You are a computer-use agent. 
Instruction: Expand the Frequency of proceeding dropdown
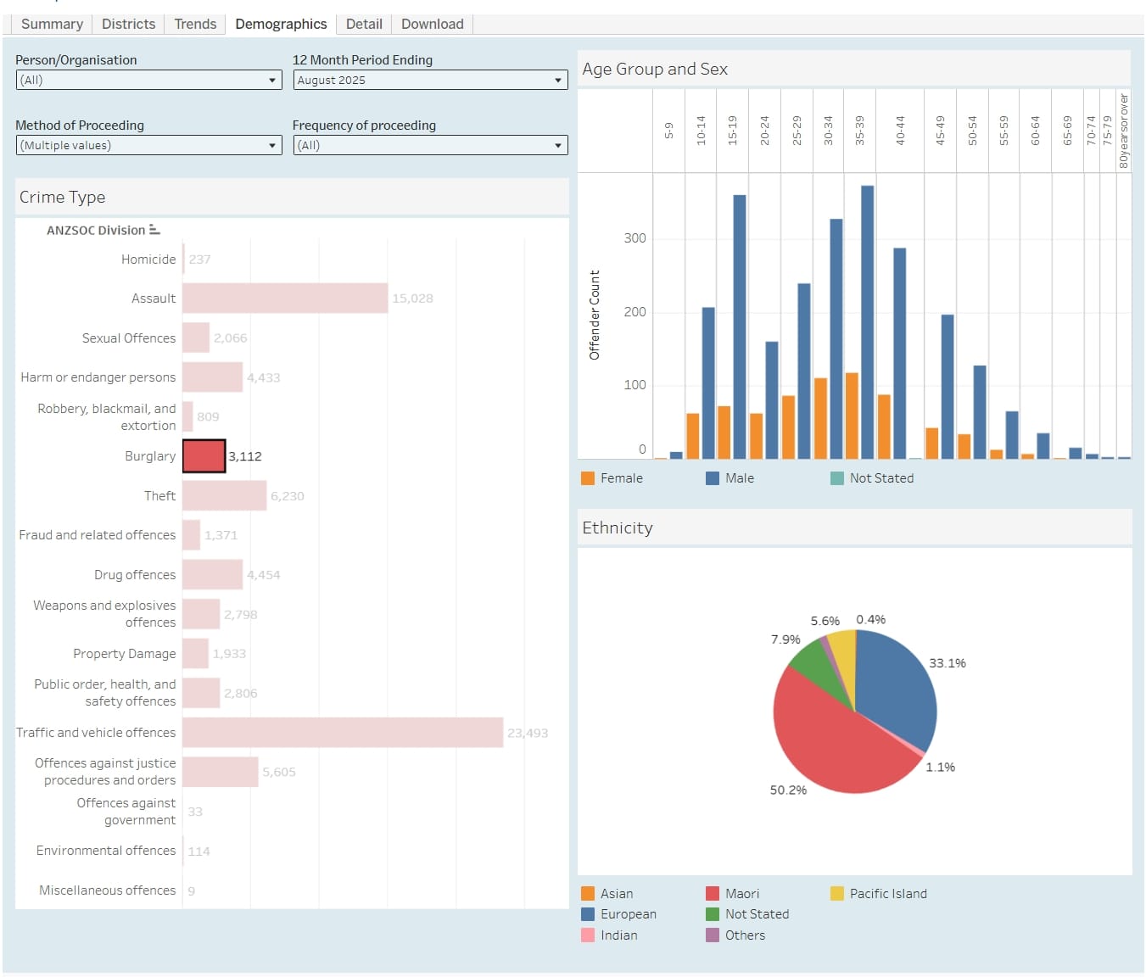(x=430, y=145)
